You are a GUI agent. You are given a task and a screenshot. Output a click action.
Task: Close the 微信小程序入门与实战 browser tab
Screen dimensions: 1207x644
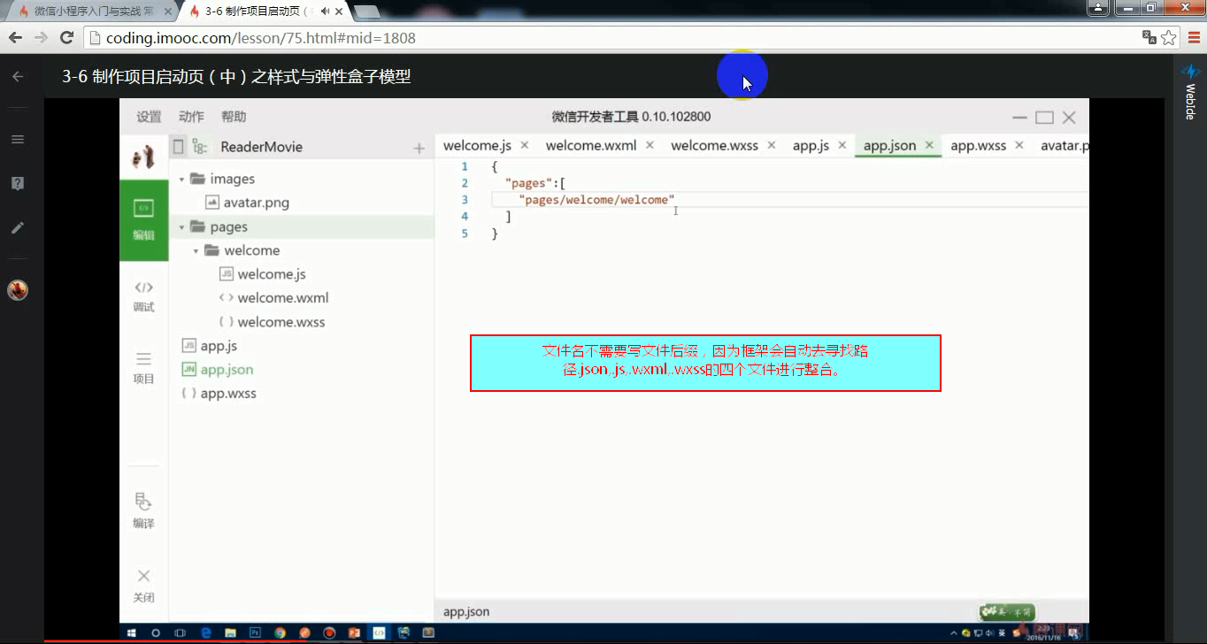[x=168, y=11]
